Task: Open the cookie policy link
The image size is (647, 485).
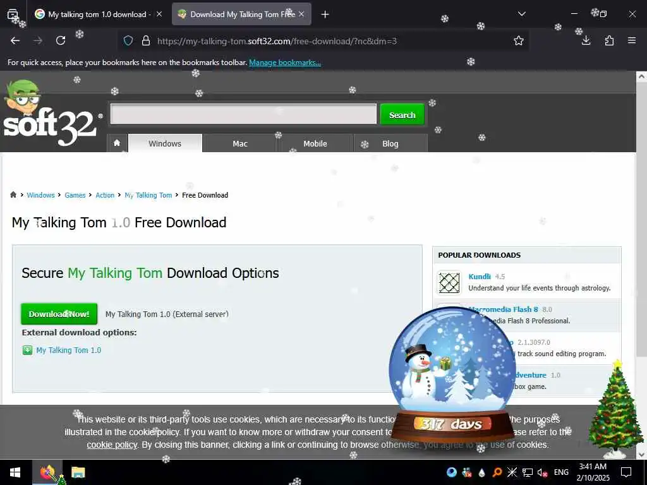Action: coord(112,445)
